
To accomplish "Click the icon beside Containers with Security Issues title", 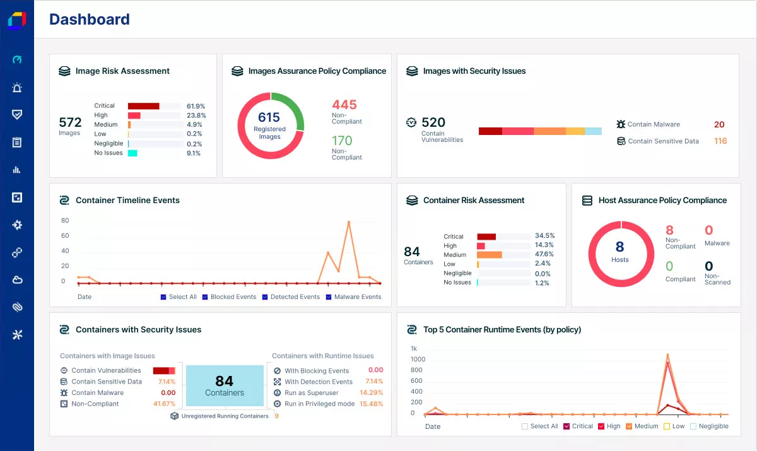I will pos(64,330).
